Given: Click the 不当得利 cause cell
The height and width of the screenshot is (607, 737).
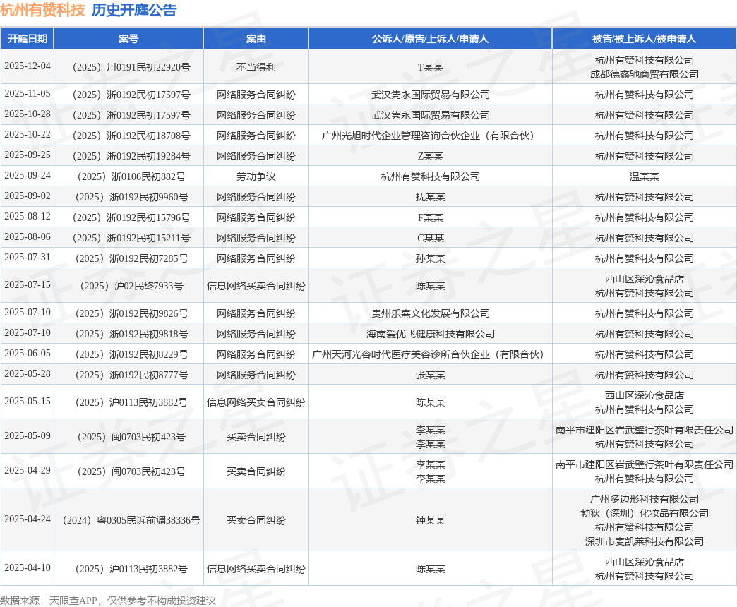Looking at the screenshot, I should click(x=256, y=67).
